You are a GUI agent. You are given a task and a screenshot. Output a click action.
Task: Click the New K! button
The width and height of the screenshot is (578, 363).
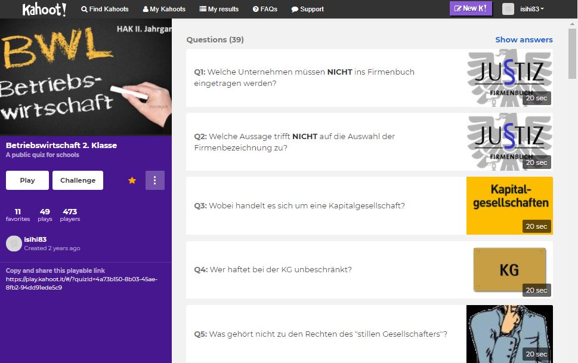pyautogui.click(x=471, y=8)
